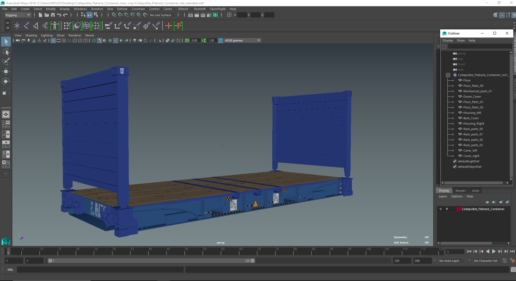Screen dimensions: 516x281
Task: Choose the Paint Selection tool
Action: click(6, 61)
